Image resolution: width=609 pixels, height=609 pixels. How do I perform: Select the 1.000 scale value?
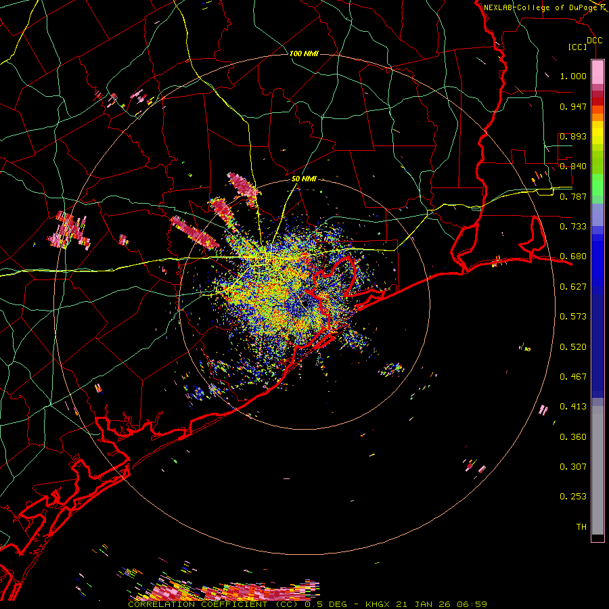(573, 76)
